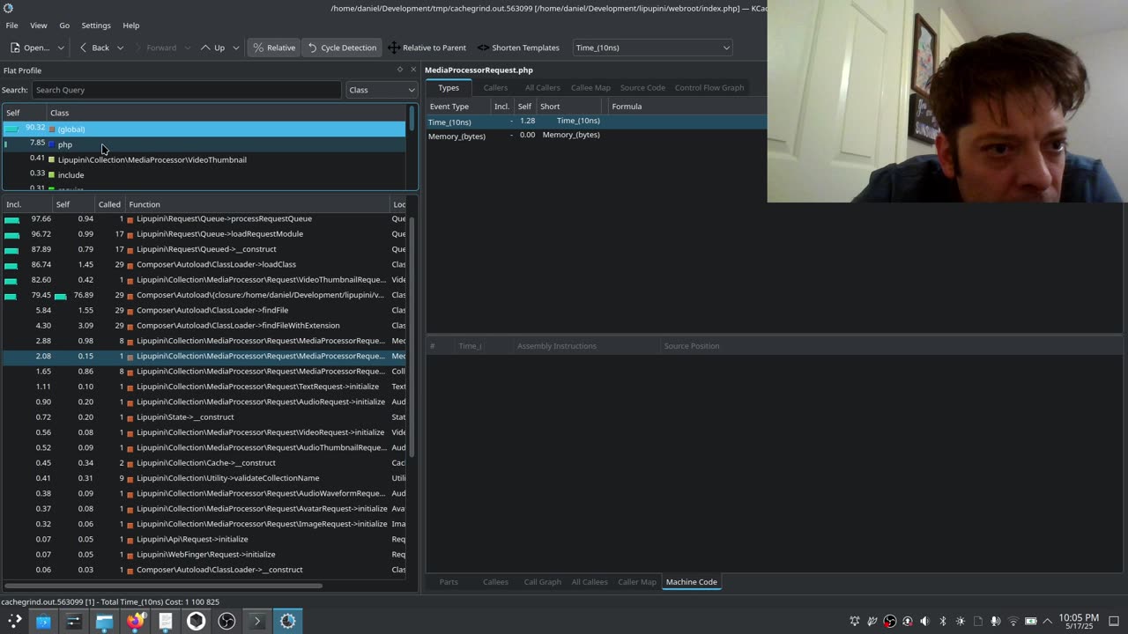Launch Firefox from the taskbar

(x=135, y=621)
